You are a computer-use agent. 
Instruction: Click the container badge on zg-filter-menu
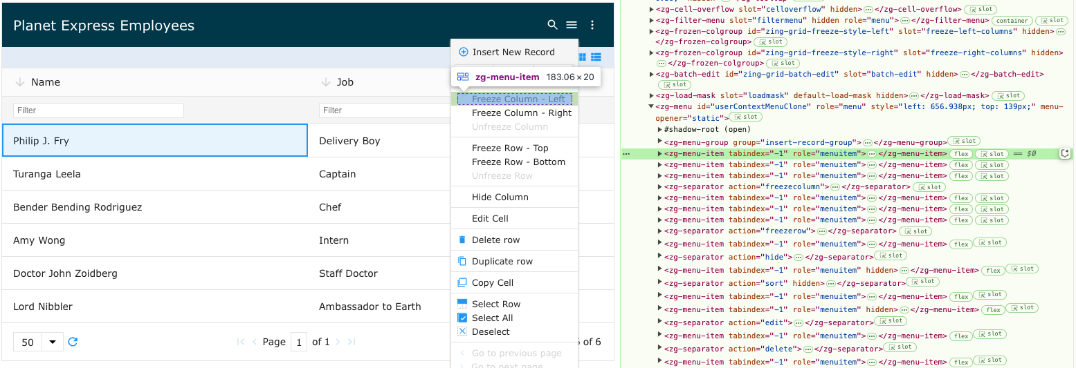coord(1012,21)
